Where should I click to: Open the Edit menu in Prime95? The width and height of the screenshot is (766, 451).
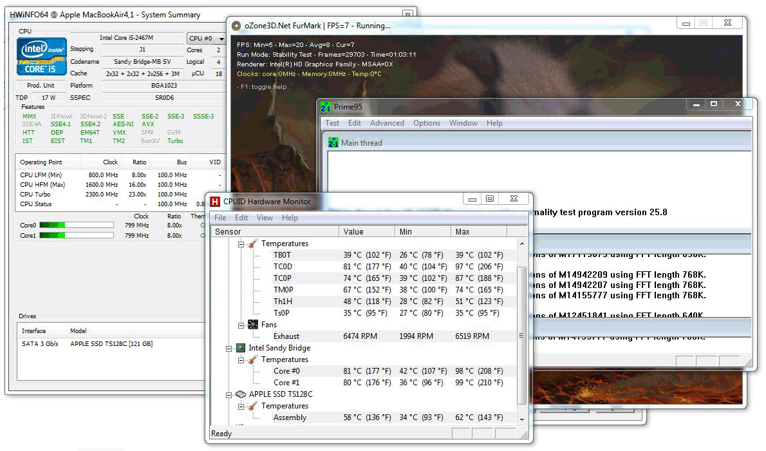pyautogui.click(x=355, y=123)
